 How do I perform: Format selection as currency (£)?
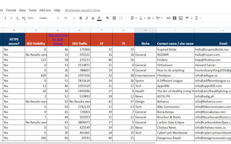coord(5,18)
